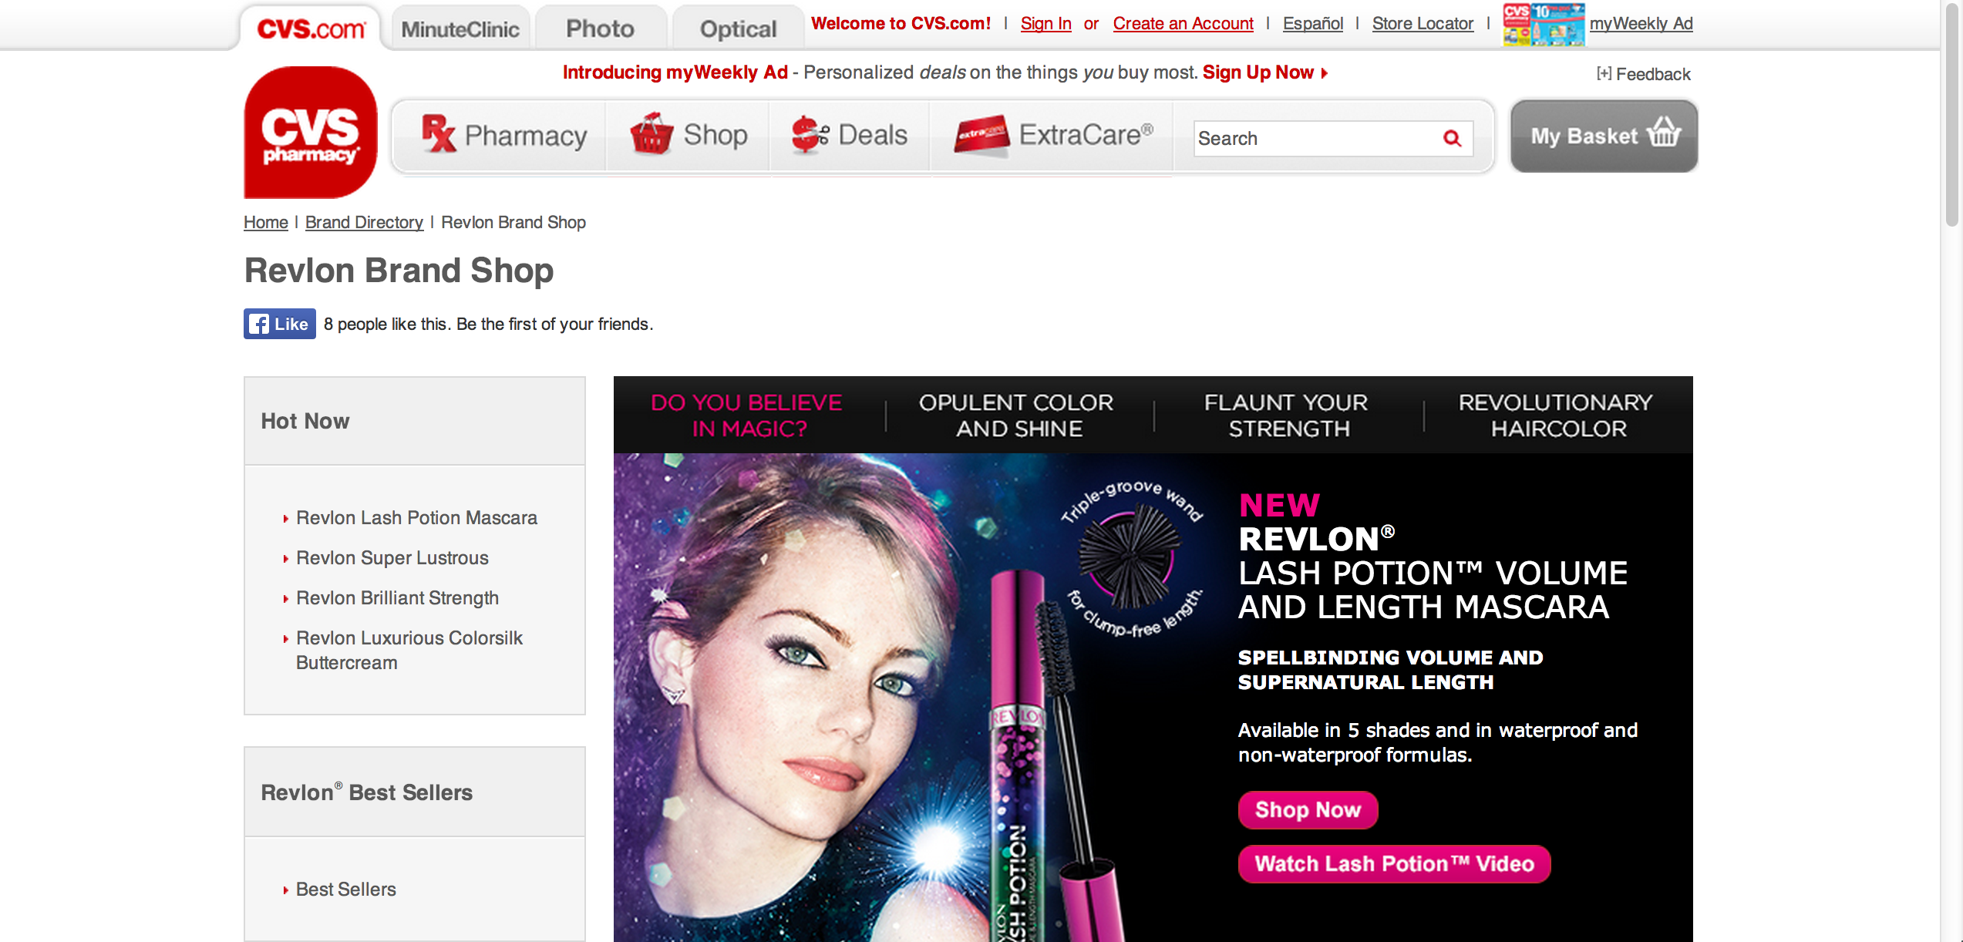The height and width of the screenshot is (942, 1963).
Task: Click Create an Account link
Action: (x=1184, y=24)
